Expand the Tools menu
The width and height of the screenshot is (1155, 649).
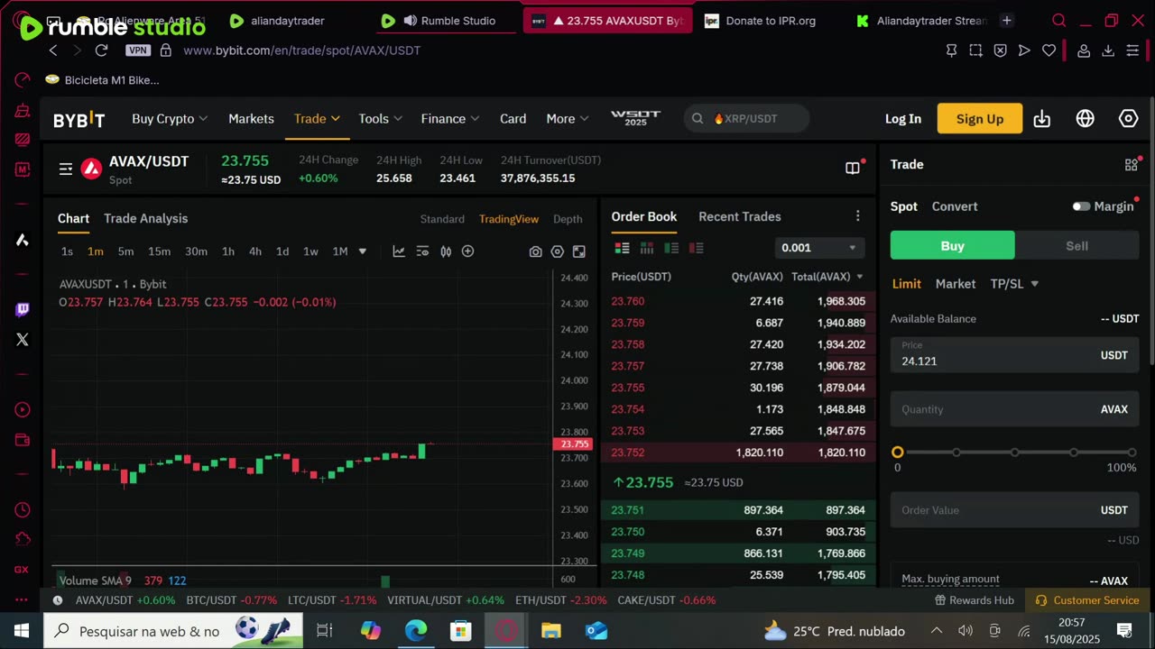pos(380,119)
